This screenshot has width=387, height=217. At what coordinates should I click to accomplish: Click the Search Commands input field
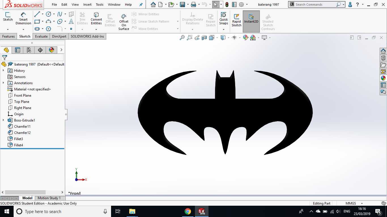tap(315, 5)
